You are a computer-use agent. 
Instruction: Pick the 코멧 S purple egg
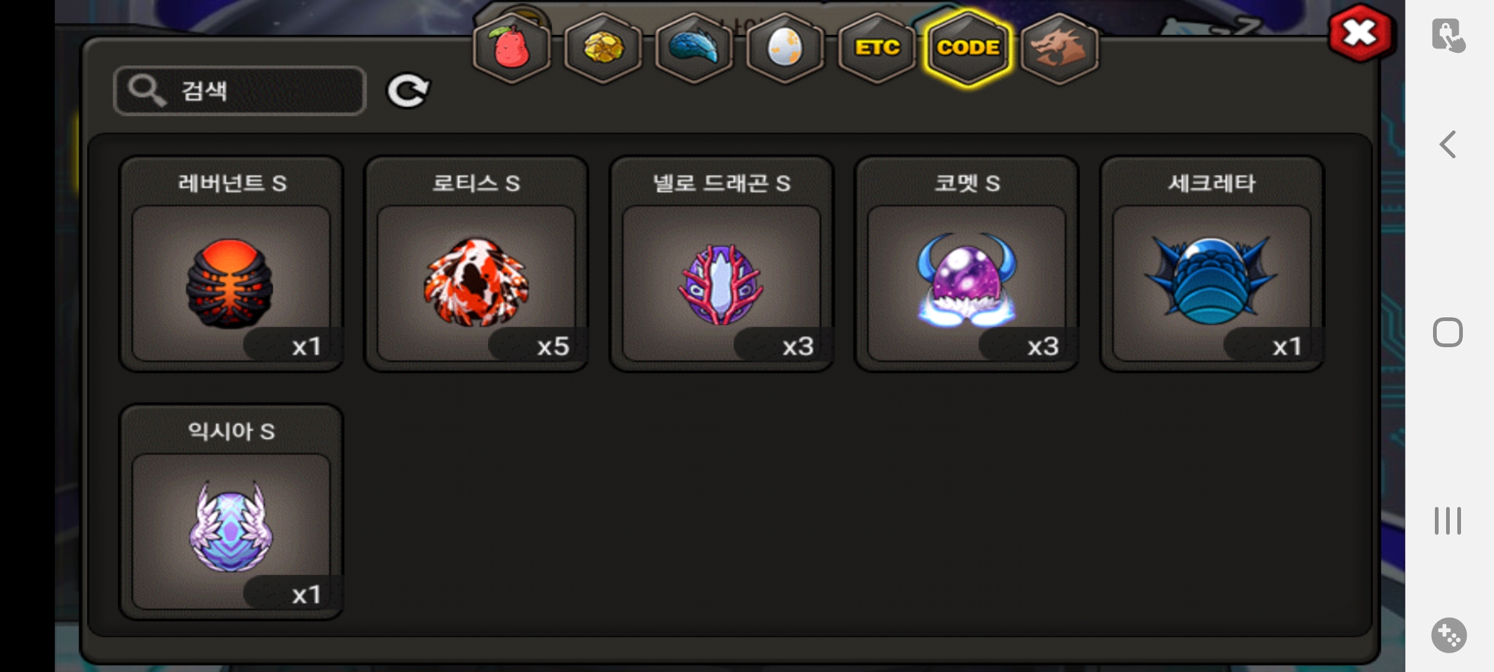click(x=967, y=264)
